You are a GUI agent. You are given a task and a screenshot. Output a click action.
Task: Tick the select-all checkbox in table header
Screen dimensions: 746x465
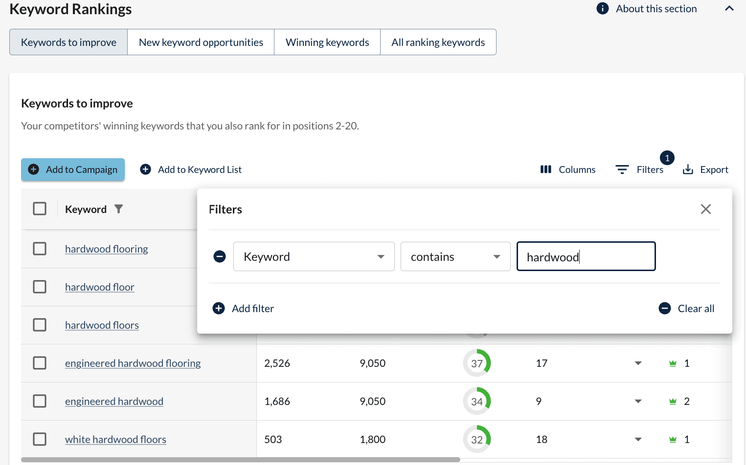click(x=40, y=209)
